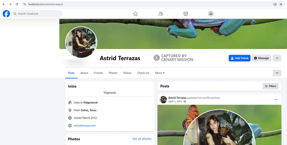Click the fr0ghandz bio text

(110, 93)
